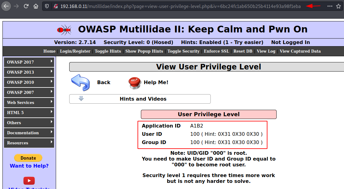Click the Application ID value A1B2
Image resolution: width=344 pixels, height=189 pixels.
coord(197,126)
